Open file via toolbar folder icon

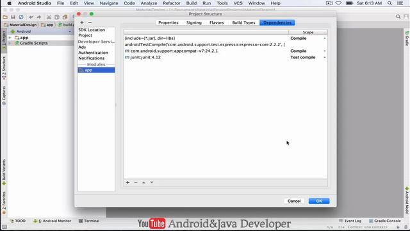(x=5, y=17)
